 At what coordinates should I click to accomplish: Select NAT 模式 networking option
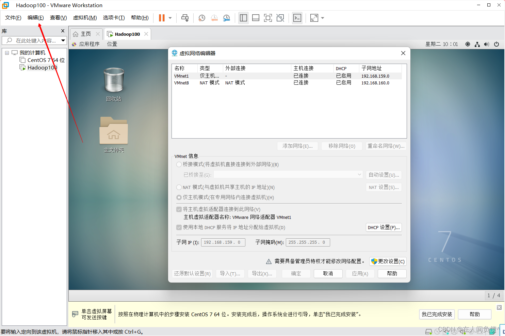point(179,187)
